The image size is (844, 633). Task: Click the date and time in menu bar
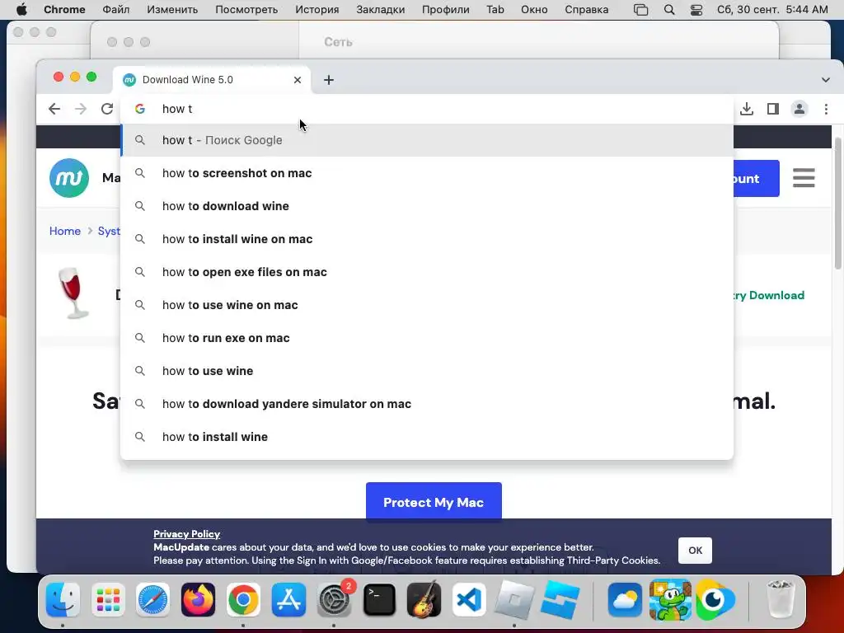pyautogui.click(x=772, y=10)
